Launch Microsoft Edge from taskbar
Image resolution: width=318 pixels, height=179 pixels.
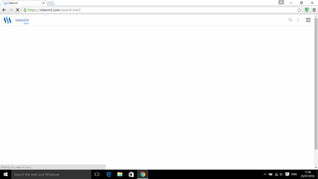108,175
